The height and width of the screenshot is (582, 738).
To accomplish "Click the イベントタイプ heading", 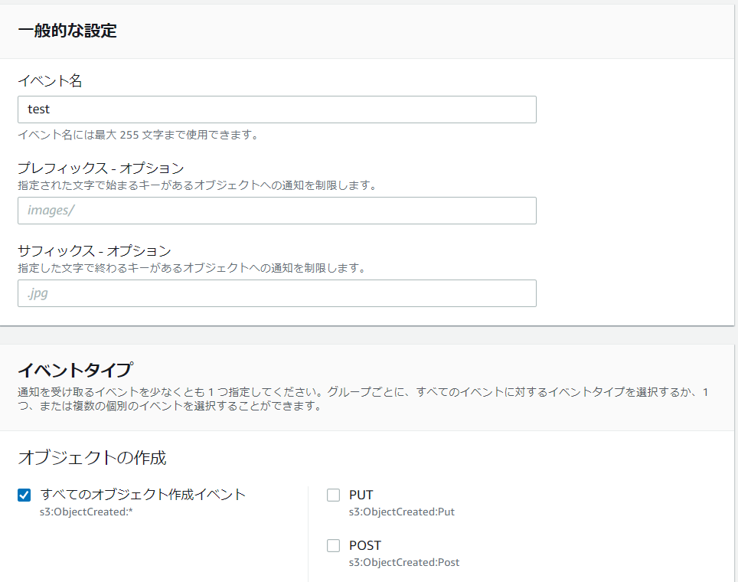I will pos(75,370).
